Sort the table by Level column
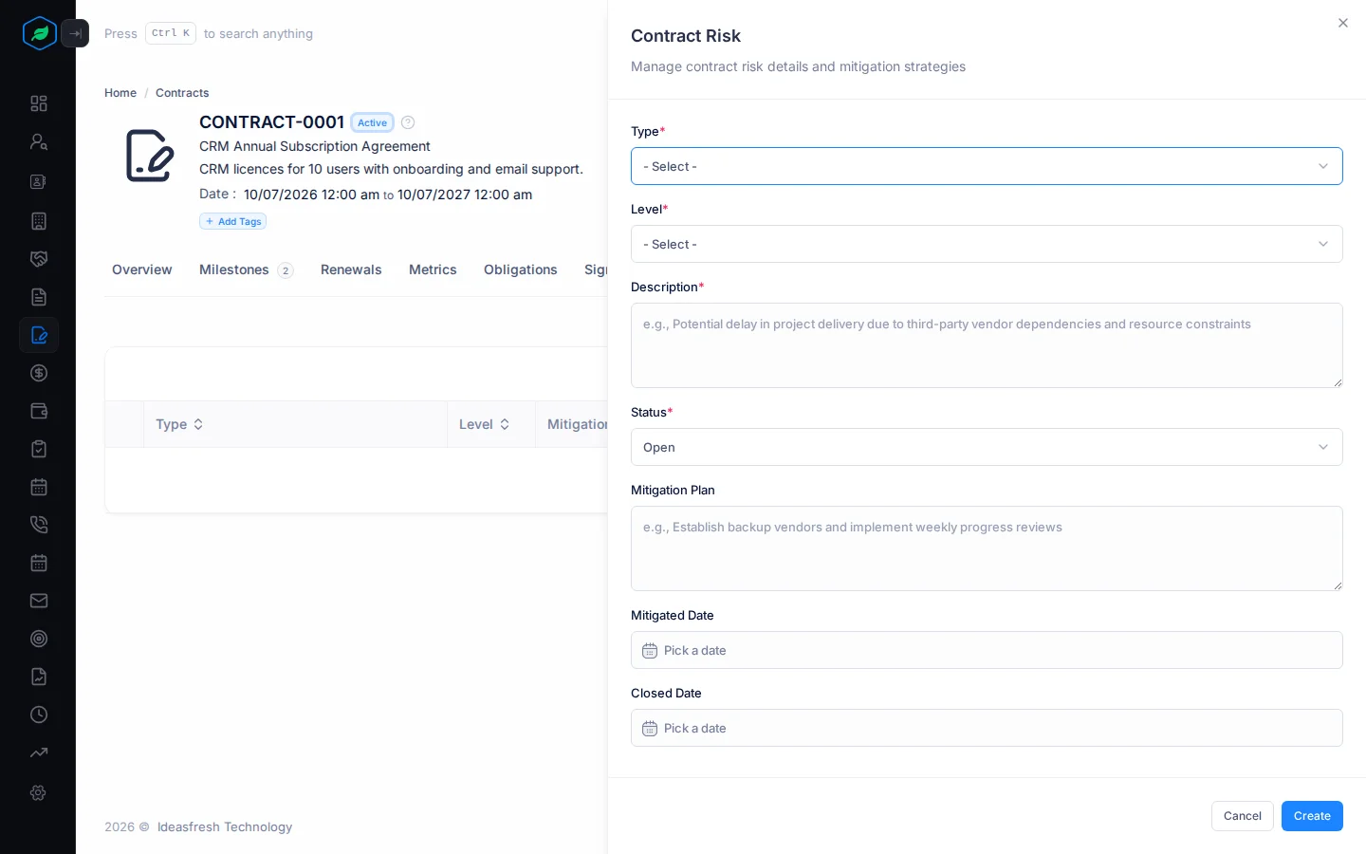Viewport: 1366px width, 854px height. [485, 424]
